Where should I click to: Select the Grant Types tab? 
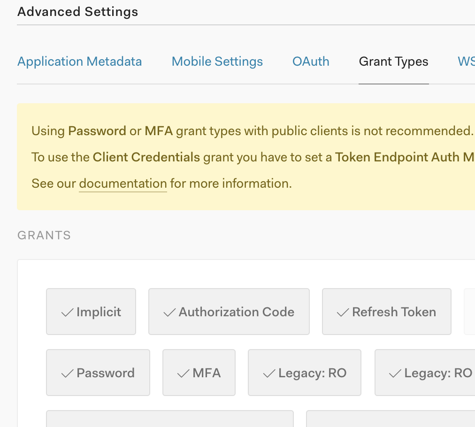point(393,61)
